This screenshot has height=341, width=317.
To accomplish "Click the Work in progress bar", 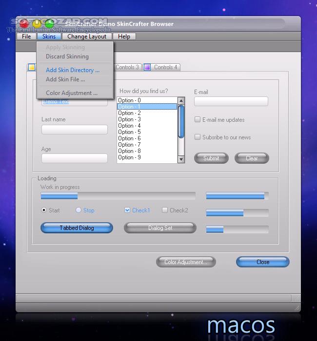I will coord(118,196).
